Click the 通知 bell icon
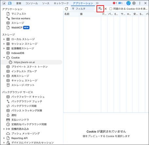149x145 pixels. click(8, 115)
